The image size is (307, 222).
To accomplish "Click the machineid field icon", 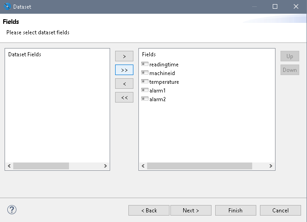I will [145, 73].
